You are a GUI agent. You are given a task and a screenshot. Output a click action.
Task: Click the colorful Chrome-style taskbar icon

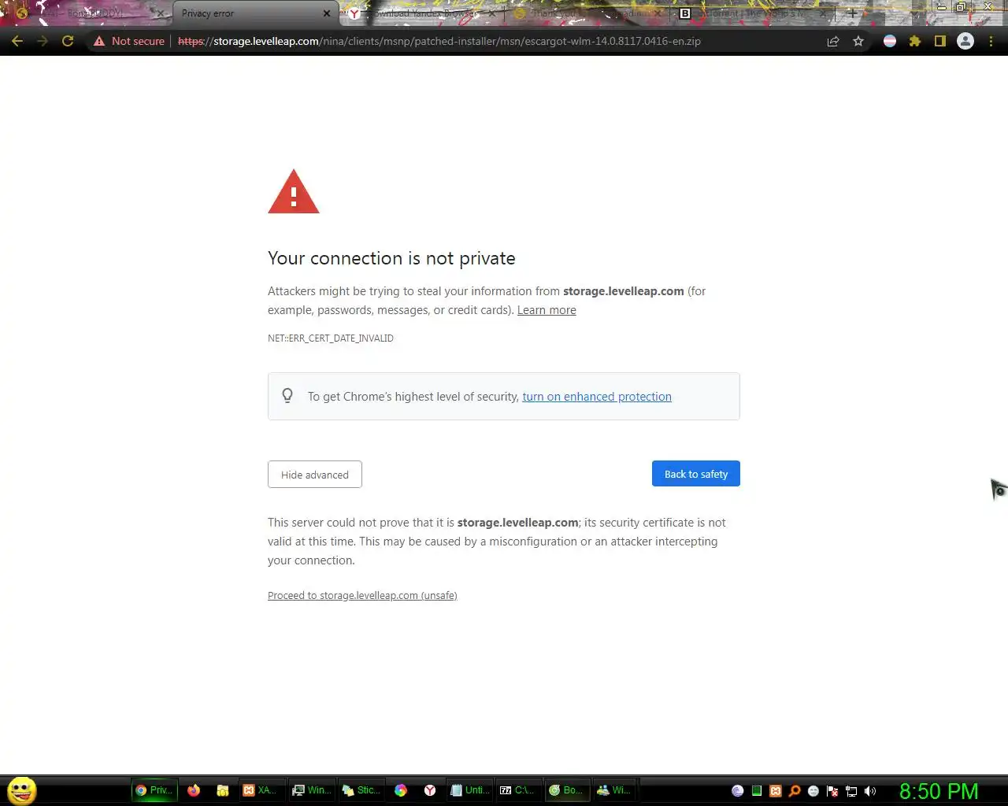coord(401,790)
